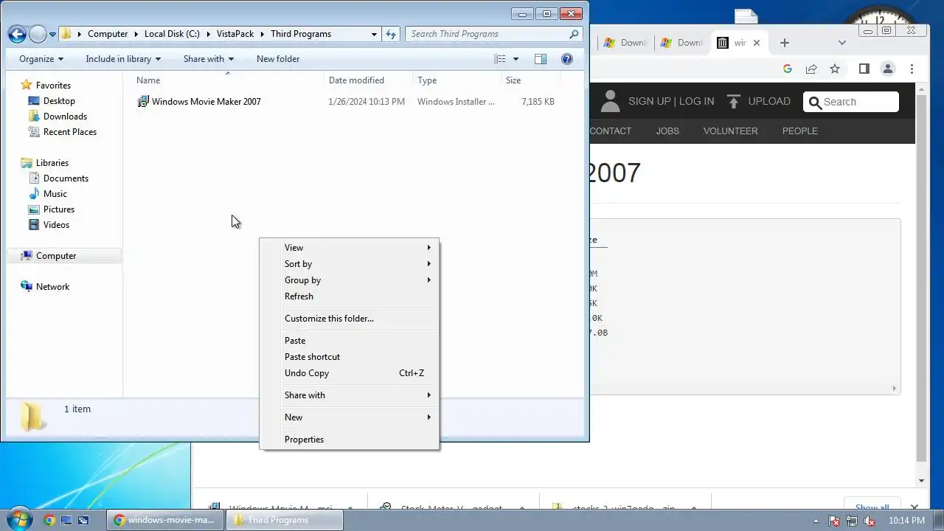Expand Share with in the context menu
944x531 pixels.
tap(350, 395)
